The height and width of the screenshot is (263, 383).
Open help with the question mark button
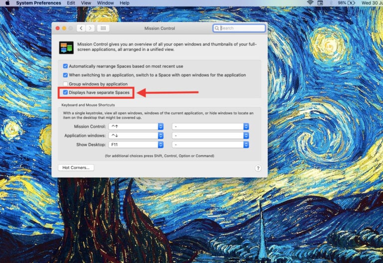258,168
